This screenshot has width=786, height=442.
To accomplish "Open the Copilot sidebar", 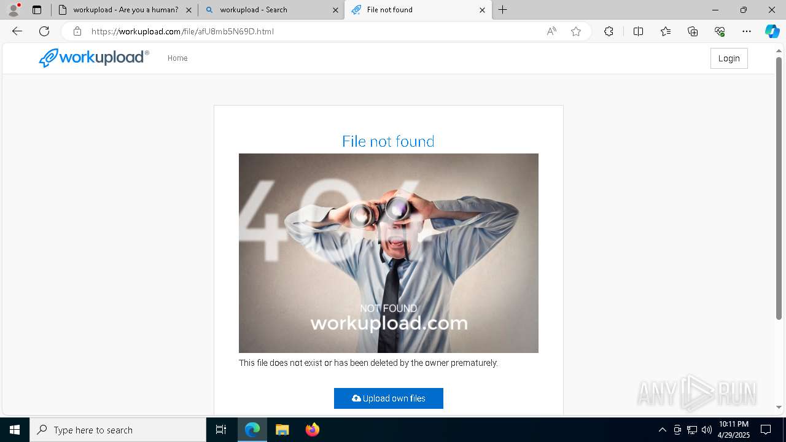I will (x=772, y=31).
